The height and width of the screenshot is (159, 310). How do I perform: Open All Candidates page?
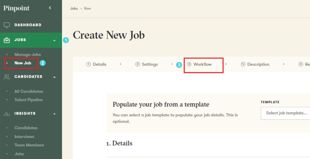pyautogui.click(x=29, y=91)
